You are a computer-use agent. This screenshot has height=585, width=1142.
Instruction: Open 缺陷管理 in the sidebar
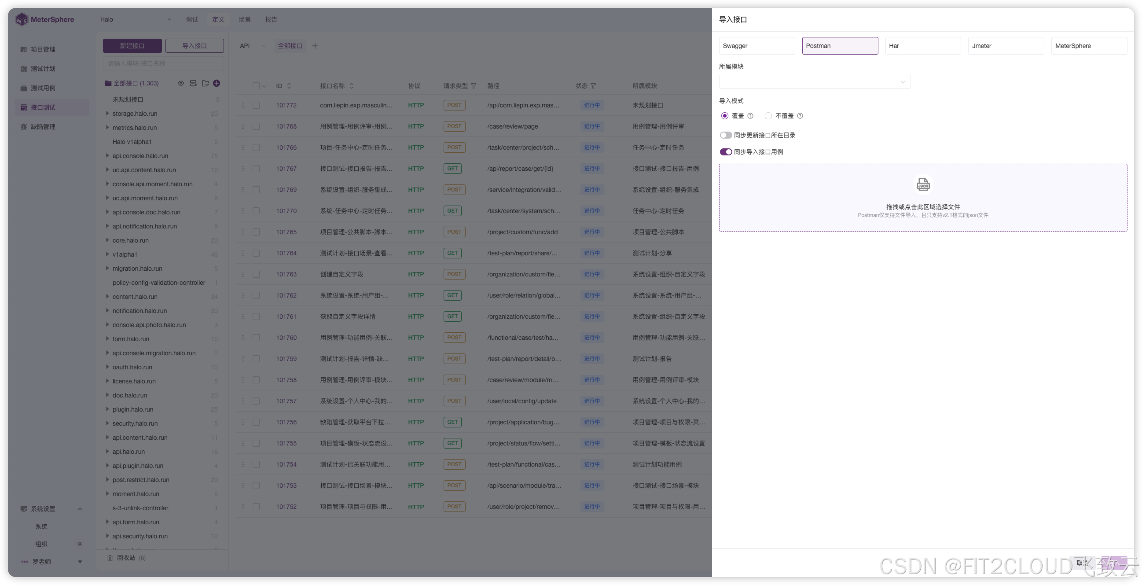pos(43,127)
